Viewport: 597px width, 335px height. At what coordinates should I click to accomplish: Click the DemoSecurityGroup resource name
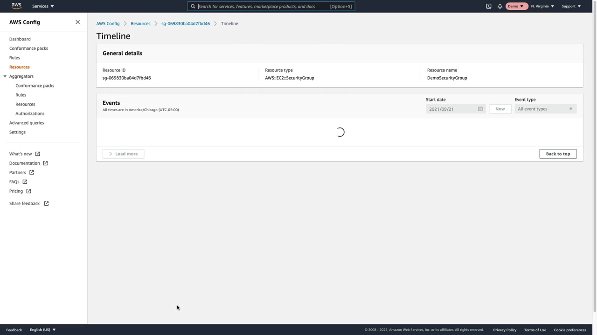point(447,78)
